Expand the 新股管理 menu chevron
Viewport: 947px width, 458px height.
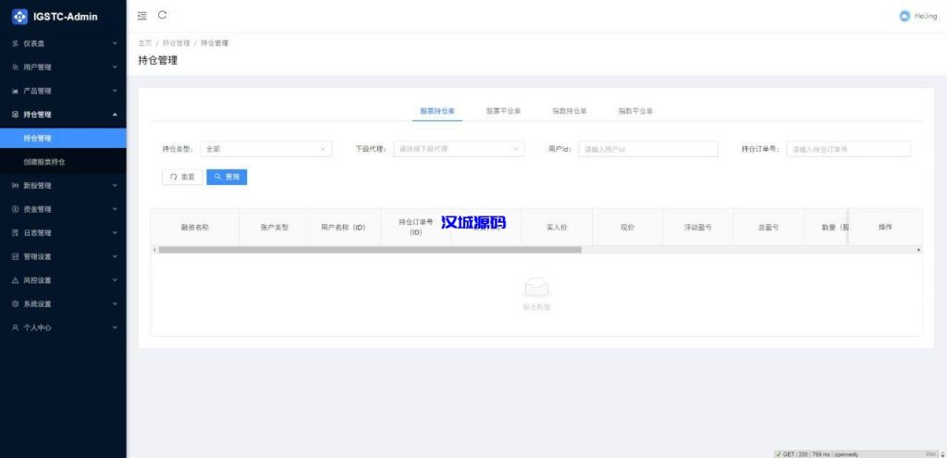point(115,185)
